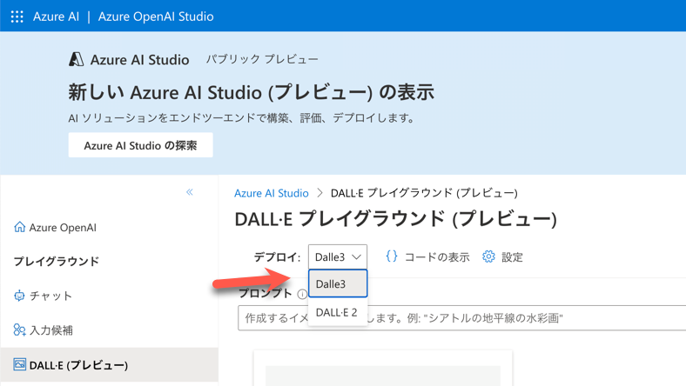686x386 pixels.
Task: Collapse the sidebar with double chevron
Action: [190, 192]
